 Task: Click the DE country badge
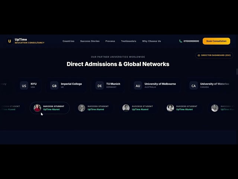pos(100,85)
